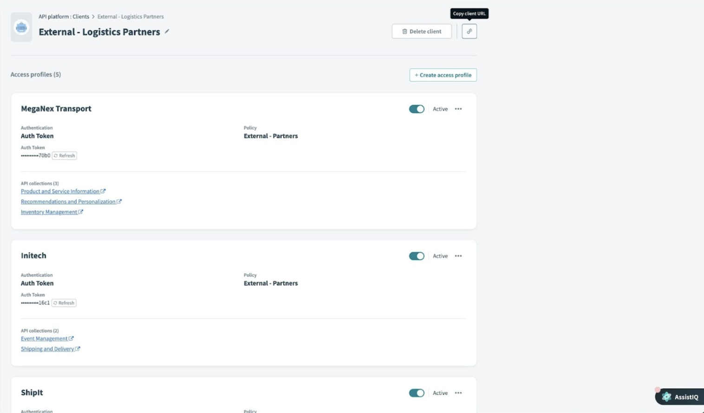This screenshot has height=413, width=704.
Task: Turn off the ShipIt Active switch
Action: [416, 393]
